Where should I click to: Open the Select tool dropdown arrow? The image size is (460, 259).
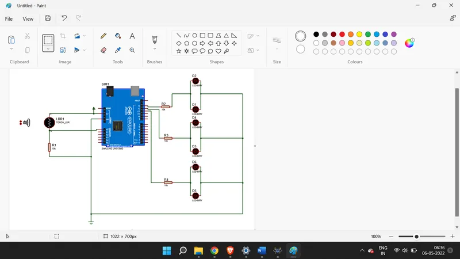pyautogui.click(x=48, y=49)
